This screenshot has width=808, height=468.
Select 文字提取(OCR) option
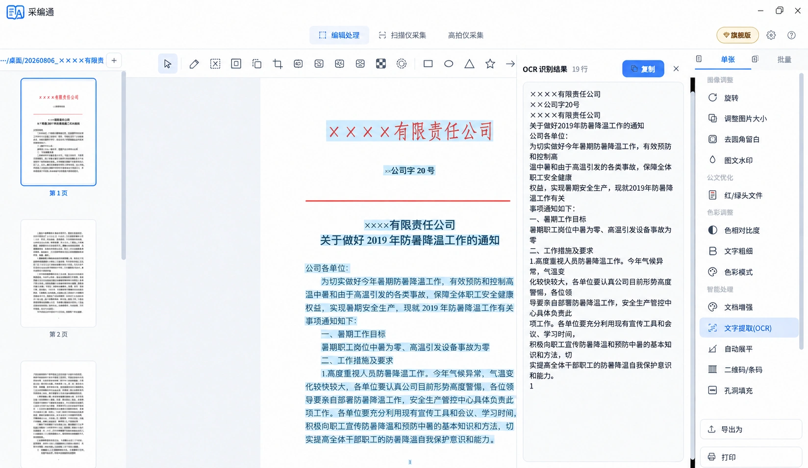click(749, 328)
